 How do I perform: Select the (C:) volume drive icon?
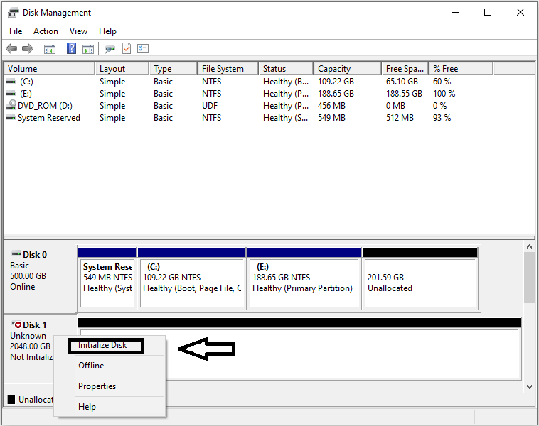[x=11, y=82]
